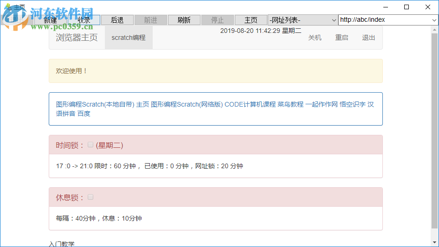The height and width of the screenshot is (247, 439).
Task: Open the -网址列表- dropdown
Action: [x=303, y=20]
